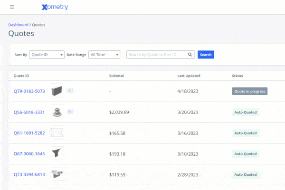The height and width of the screenshot is (190, 285).
Task: Open quote Q73-3394-6813
Action: [x=29, y=175]
